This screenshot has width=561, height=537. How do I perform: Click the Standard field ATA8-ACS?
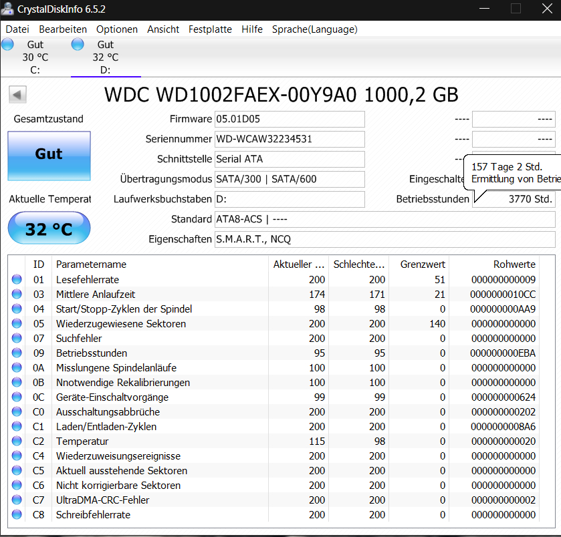(x=384, y=219)
